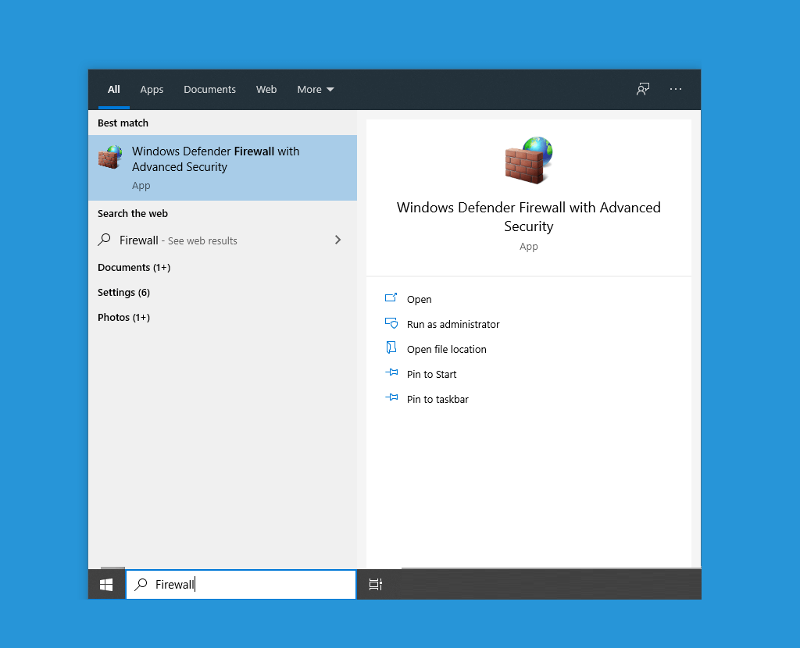
Task: Click the Search the web heading
Action: 133,213
